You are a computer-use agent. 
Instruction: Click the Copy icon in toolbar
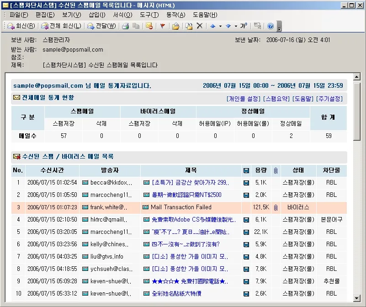[136, 26]
